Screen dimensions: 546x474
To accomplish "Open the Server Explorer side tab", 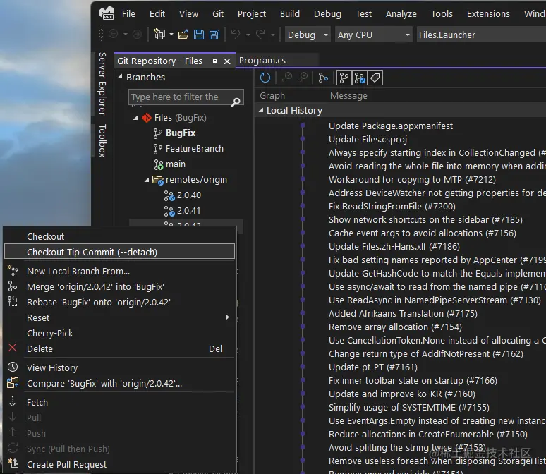I will pyautogui.click(x=102, y=84).
